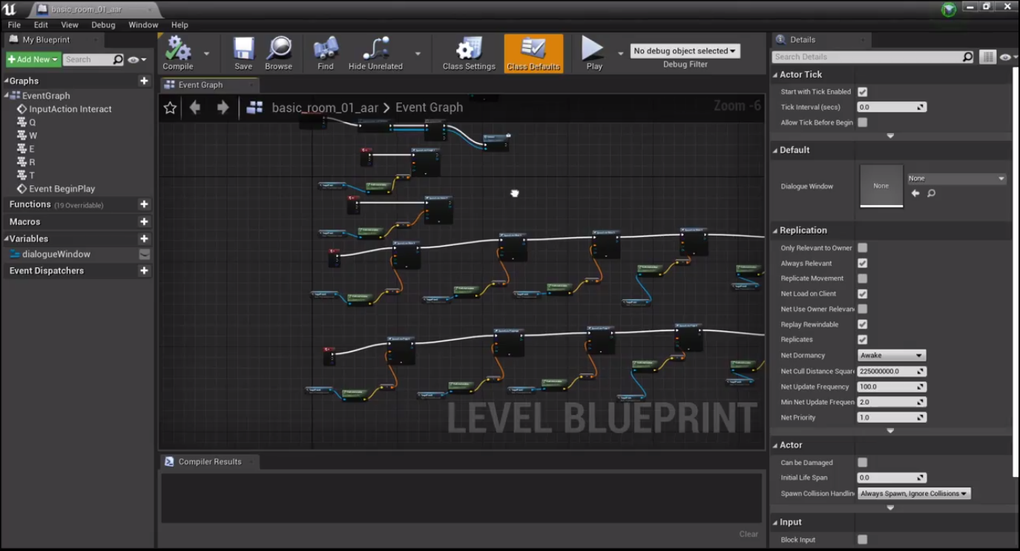Viewport: 1020px width, 551px height.
Task: Save the blueprint with Save icon
Action: point(243,53)
